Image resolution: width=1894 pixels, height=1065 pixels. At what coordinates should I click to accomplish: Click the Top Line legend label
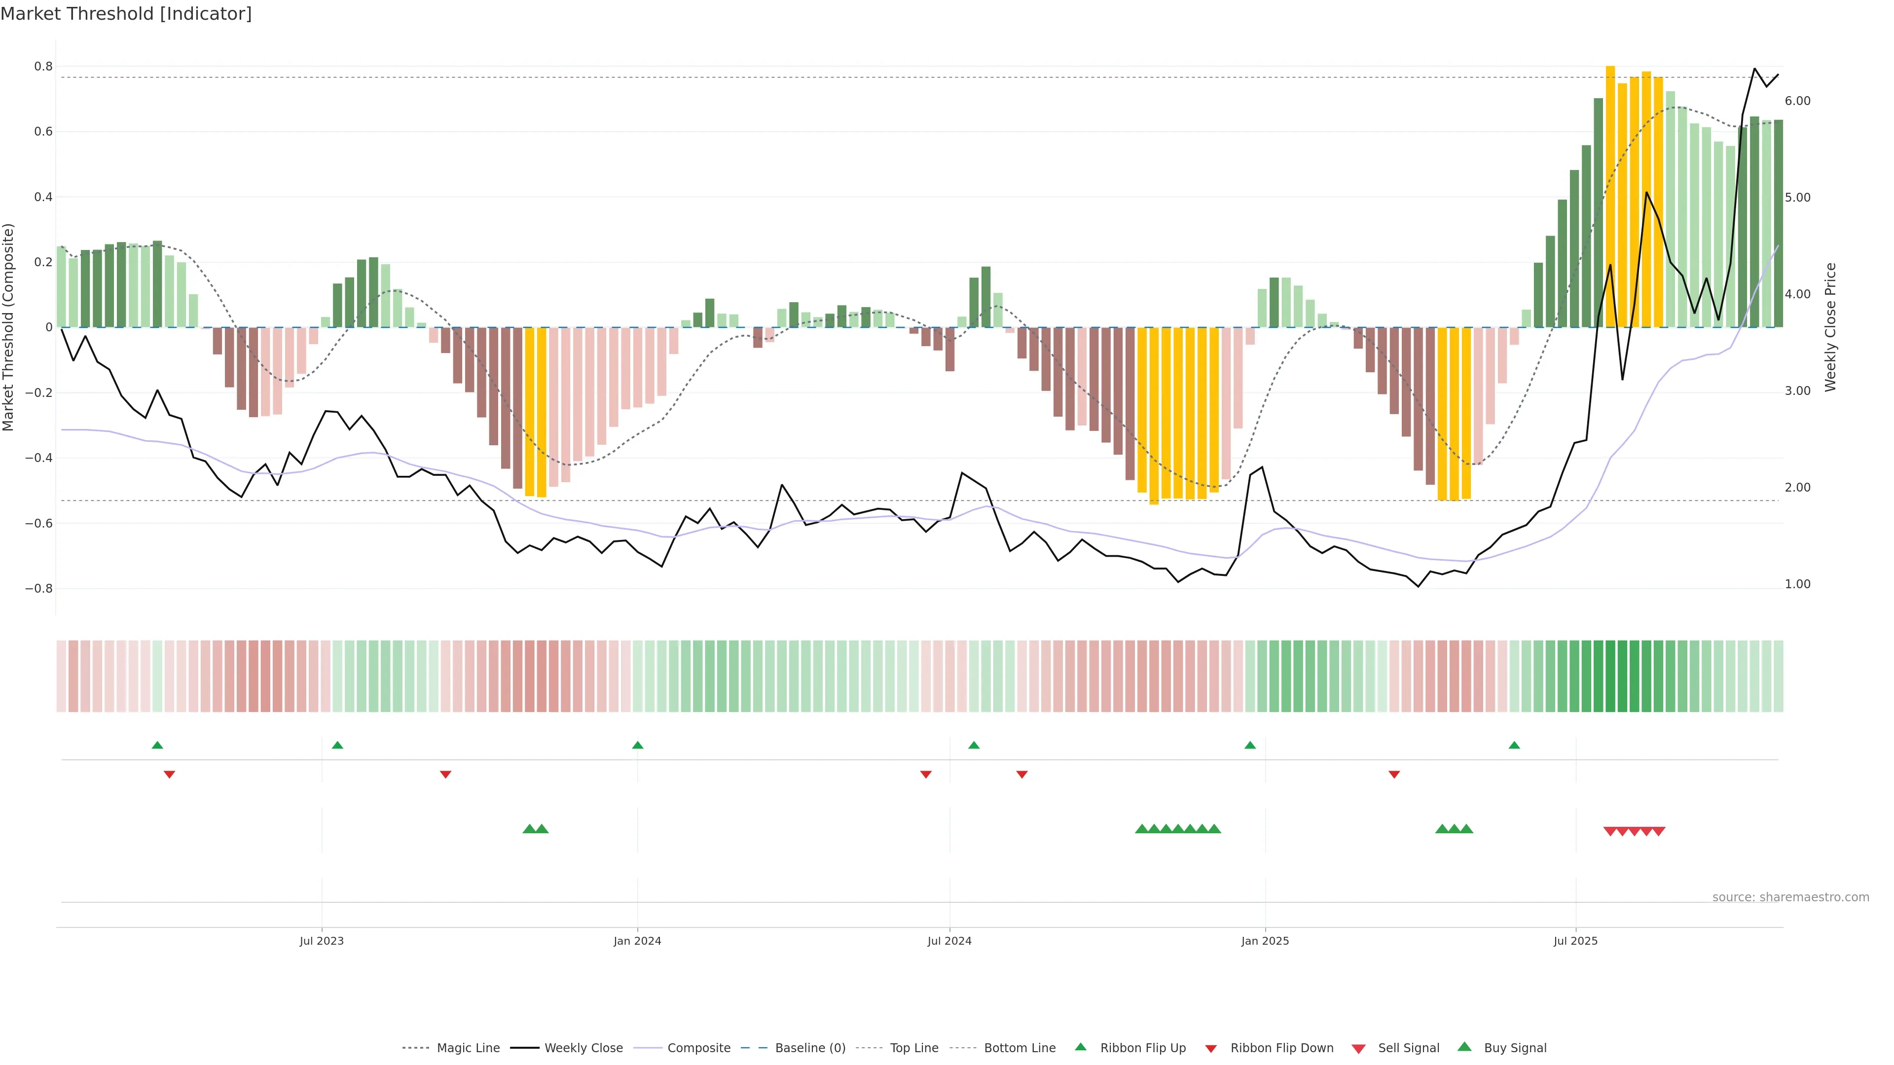point(914,1048)
